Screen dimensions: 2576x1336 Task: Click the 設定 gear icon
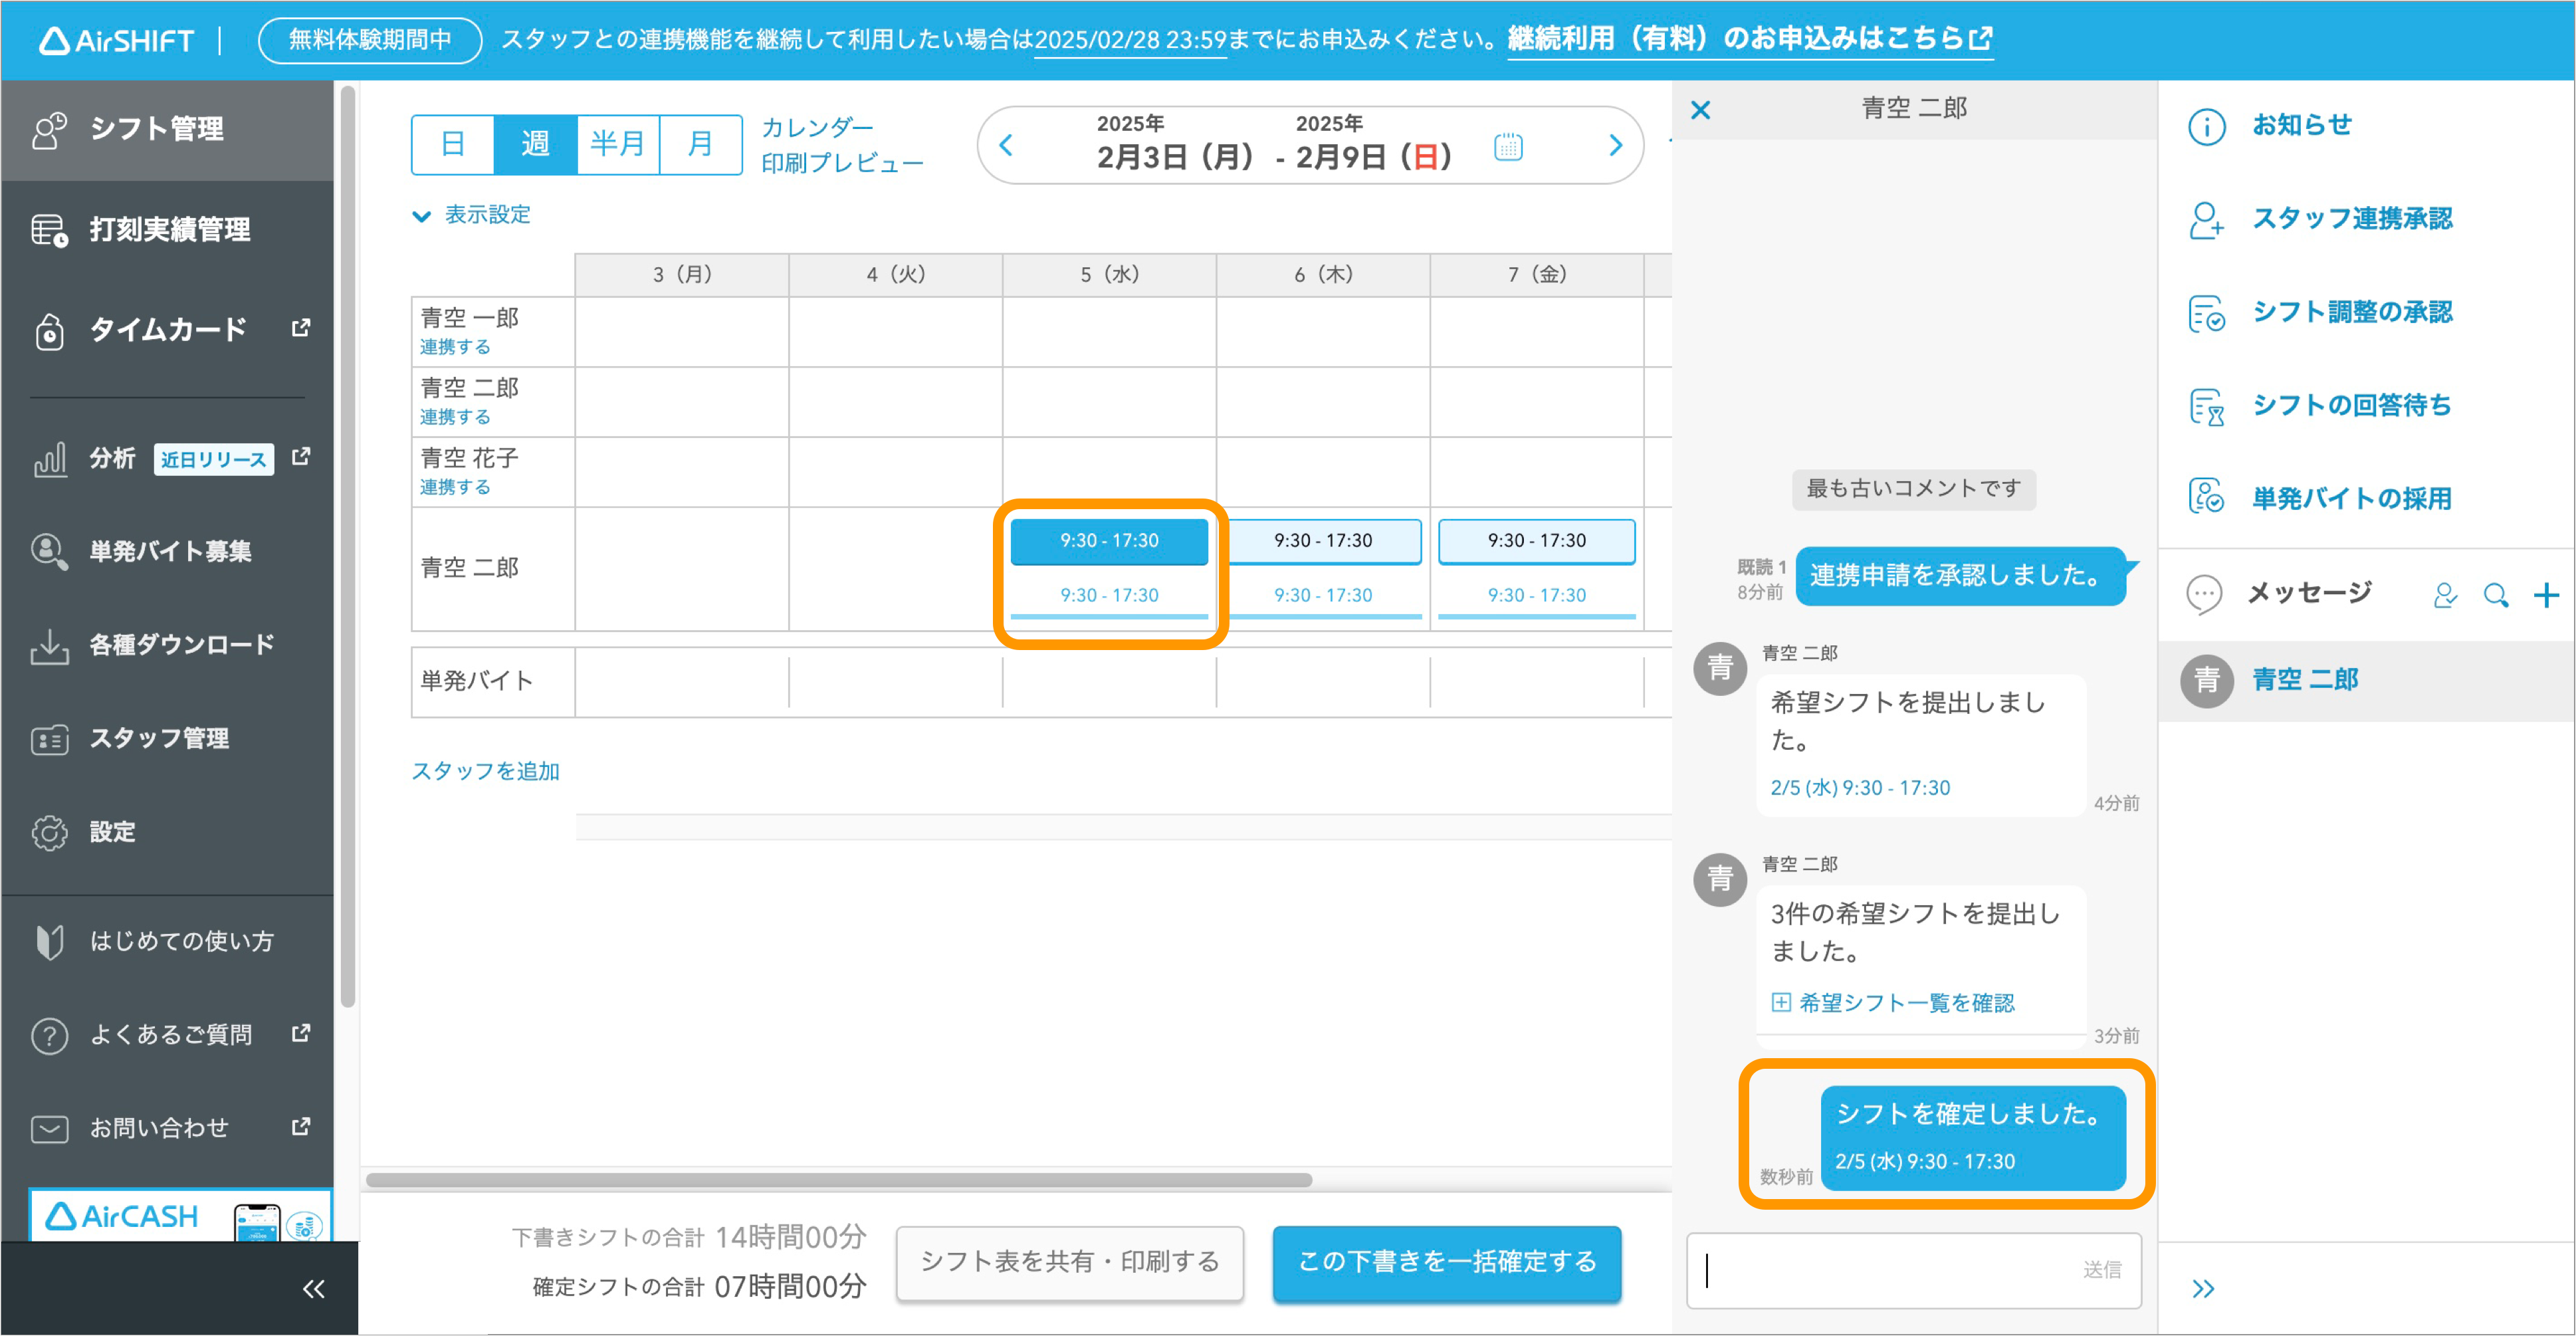49,832
